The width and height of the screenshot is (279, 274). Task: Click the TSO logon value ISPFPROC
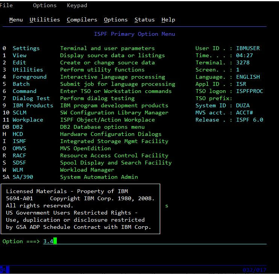[x=249, y=91]
